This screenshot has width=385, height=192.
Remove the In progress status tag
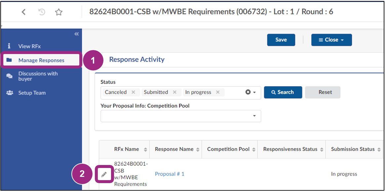coord(217,92)
